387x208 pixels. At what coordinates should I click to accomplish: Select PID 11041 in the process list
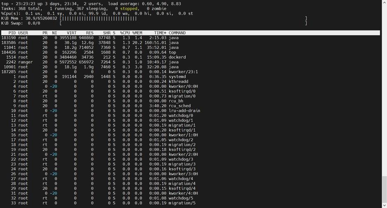10,47
